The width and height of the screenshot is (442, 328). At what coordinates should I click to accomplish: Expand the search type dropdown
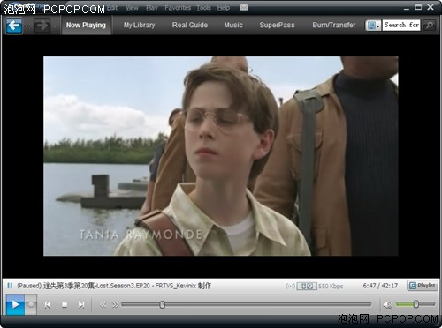(x=373, y=26)
